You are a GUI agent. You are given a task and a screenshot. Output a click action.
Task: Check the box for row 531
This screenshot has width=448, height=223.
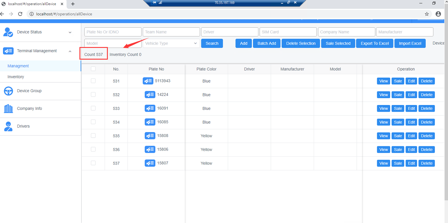pyautogui.click(x=93, y=81)
